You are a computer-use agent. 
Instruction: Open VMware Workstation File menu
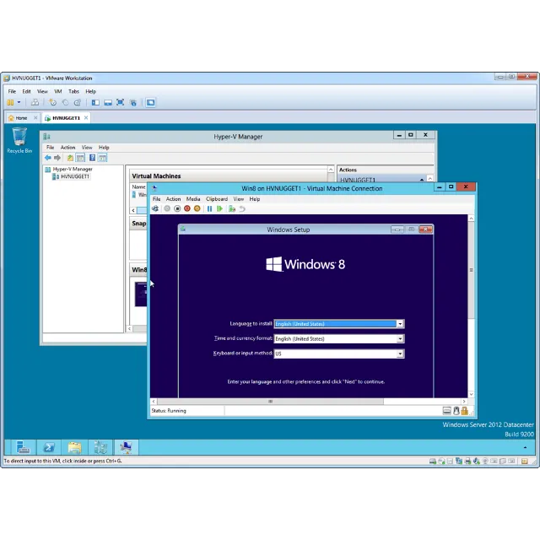point(12,91)
